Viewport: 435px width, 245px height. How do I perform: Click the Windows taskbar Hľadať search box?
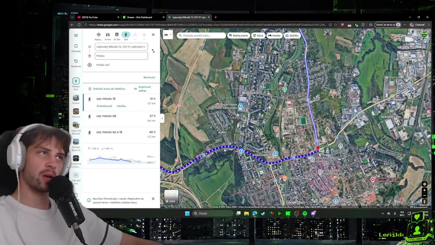pyautogui.click(x=212, y=214)
